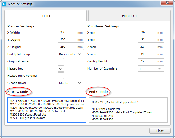The image size is (175, 138).
Task: Click the Cura logo icon in title bar
Action: point(4,4)
